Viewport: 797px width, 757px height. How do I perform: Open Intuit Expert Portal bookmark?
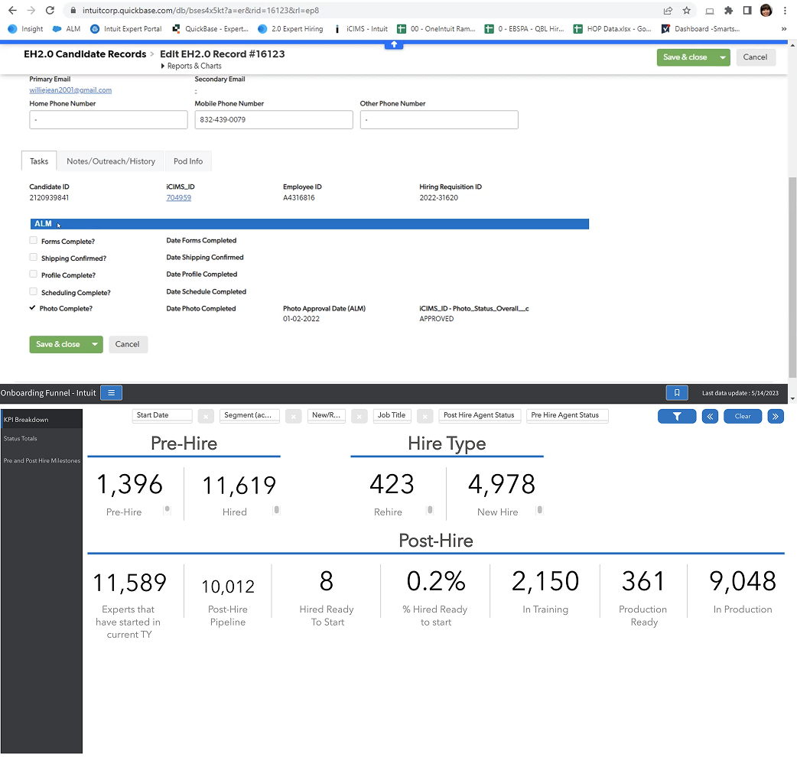click(126, 29)
